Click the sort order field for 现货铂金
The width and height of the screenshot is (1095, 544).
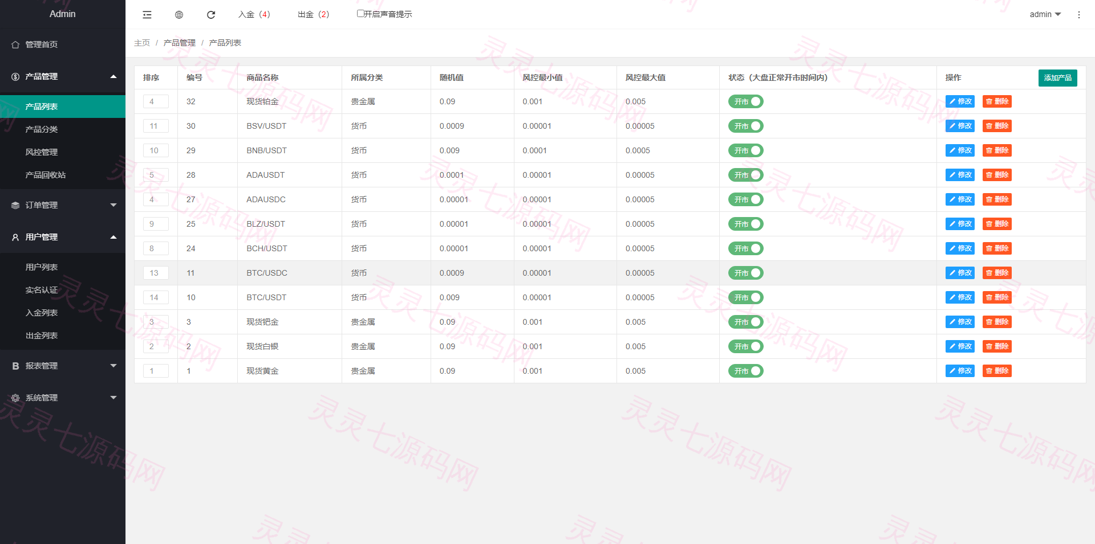click(x=156, y=101)
